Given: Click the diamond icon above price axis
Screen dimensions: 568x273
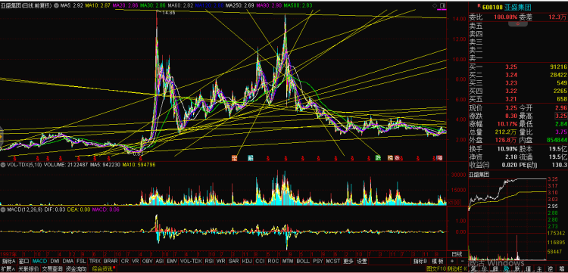Looking at the screenshot, I should click(x=435, y=6).
